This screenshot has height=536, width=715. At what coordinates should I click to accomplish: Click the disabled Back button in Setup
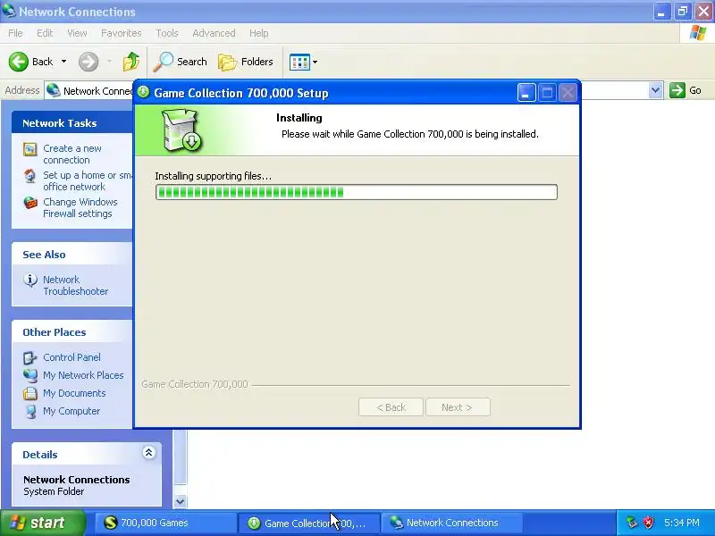(x=391, y=407)
